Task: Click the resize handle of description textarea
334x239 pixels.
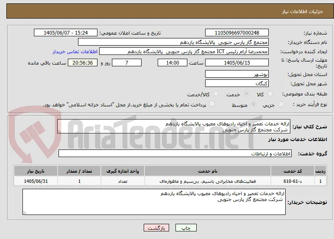Action: pyautogui.click(x=59, y=131)
